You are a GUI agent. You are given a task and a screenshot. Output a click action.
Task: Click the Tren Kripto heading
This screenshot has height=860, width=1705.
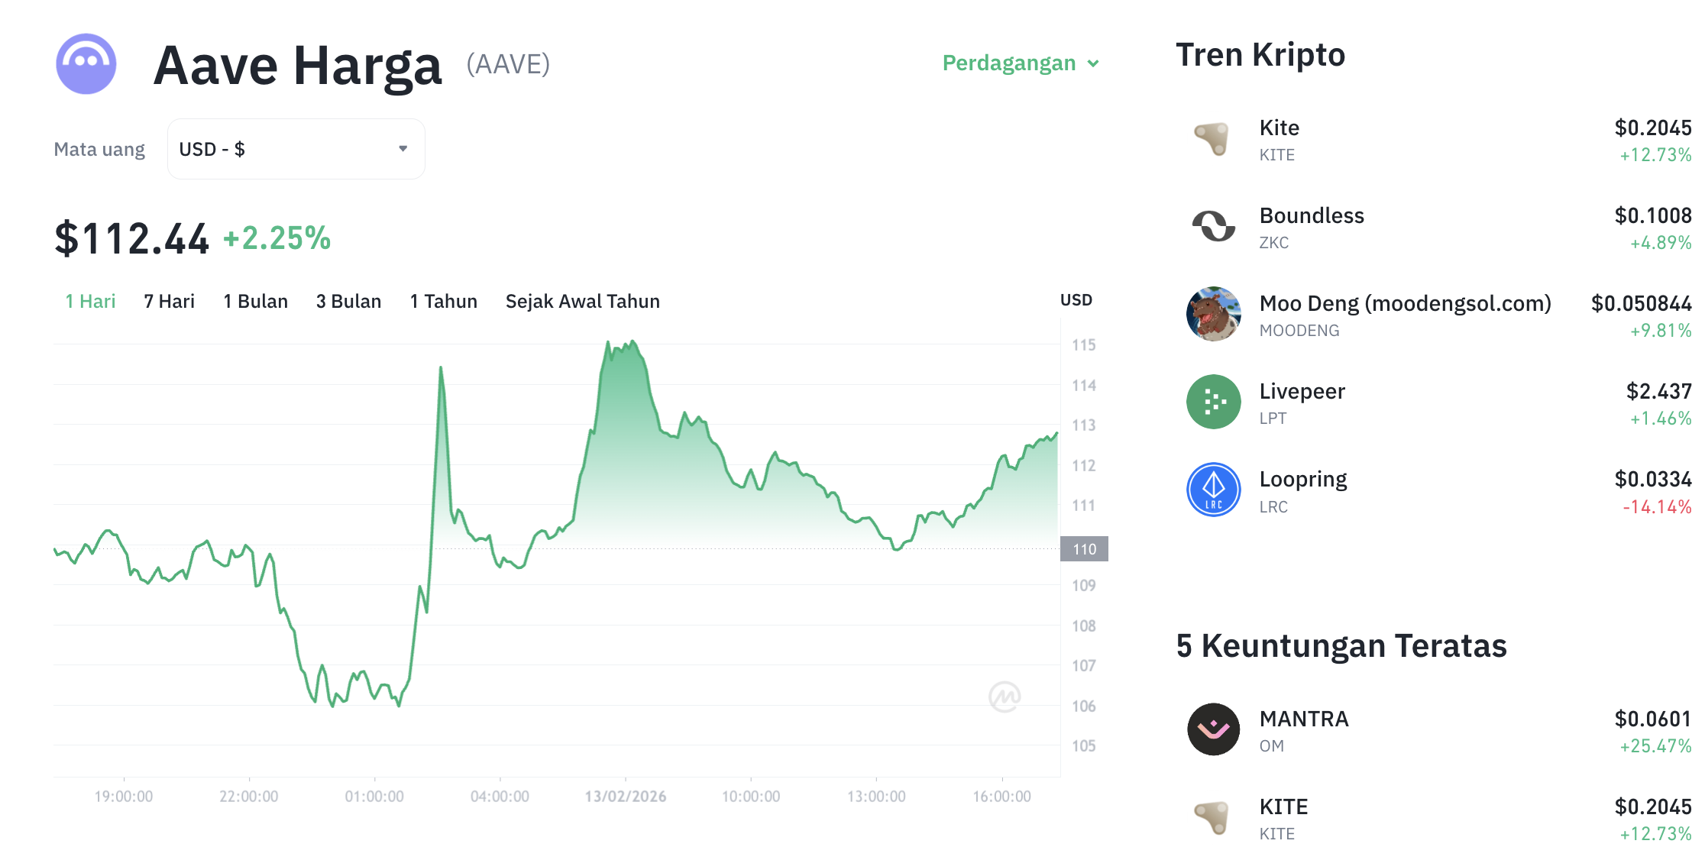(x=1260, y=54)
